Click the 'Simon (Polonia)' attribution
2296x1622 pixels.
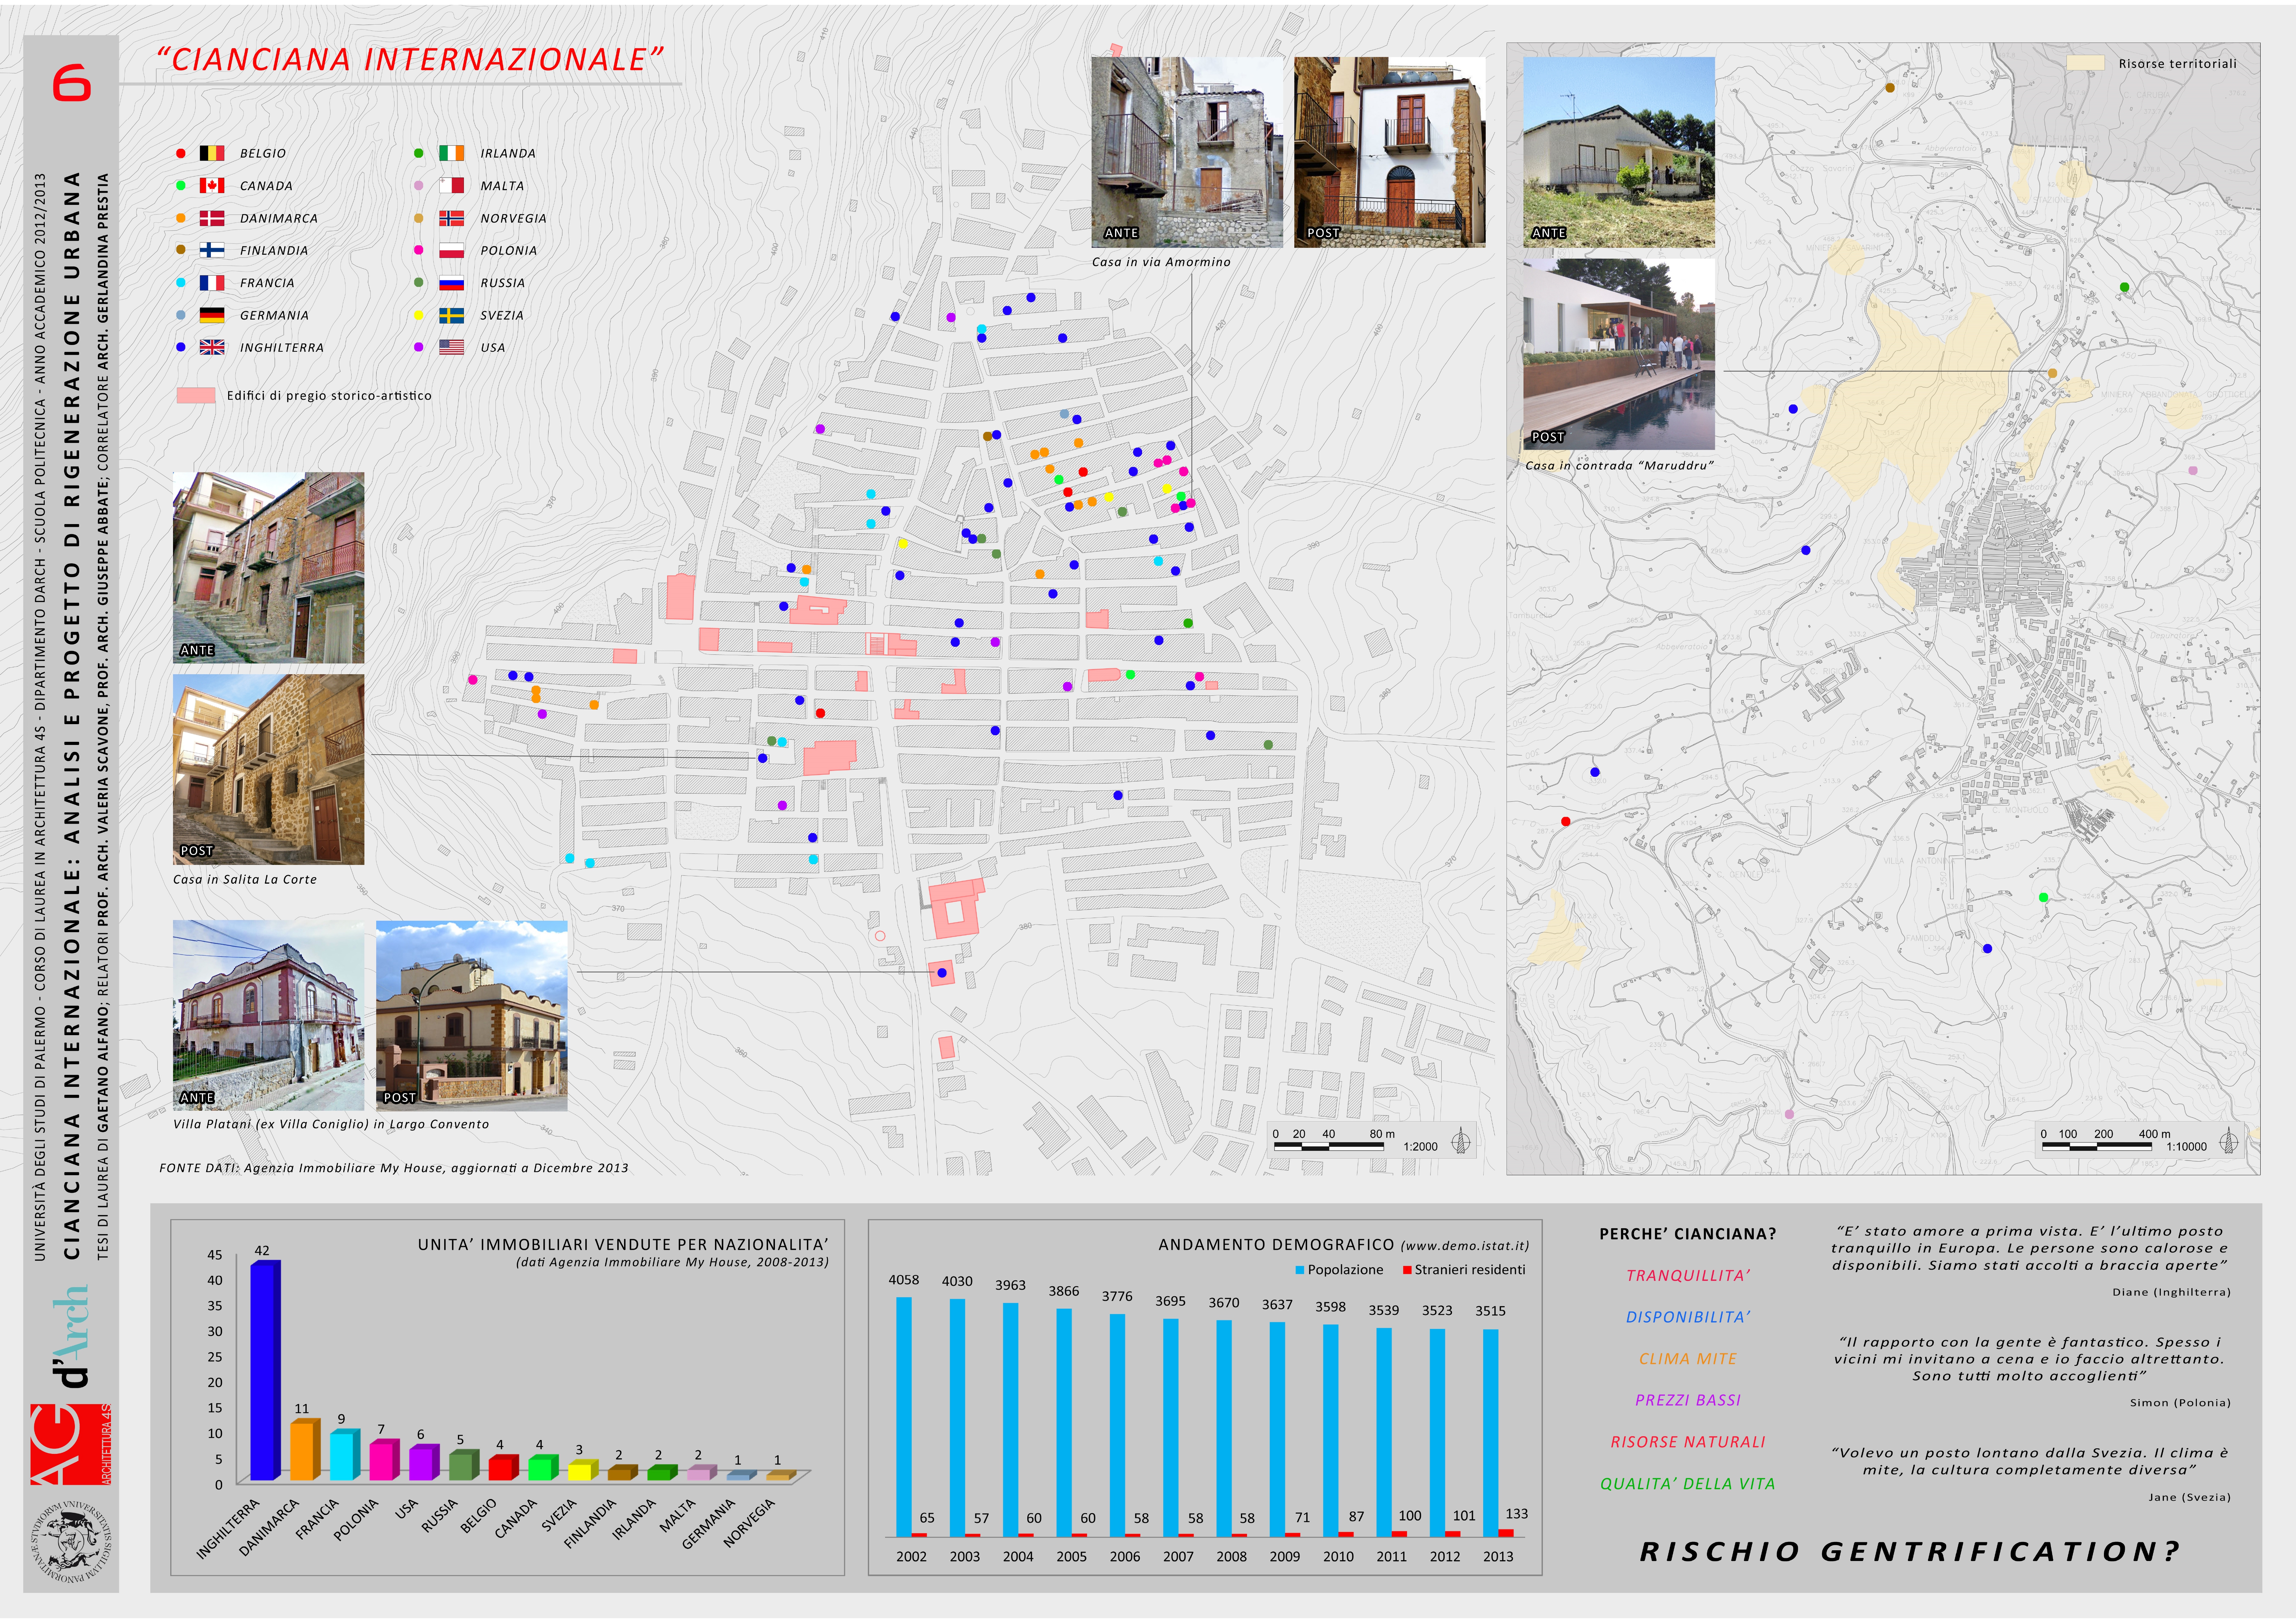click(x=2180, y=1403)
